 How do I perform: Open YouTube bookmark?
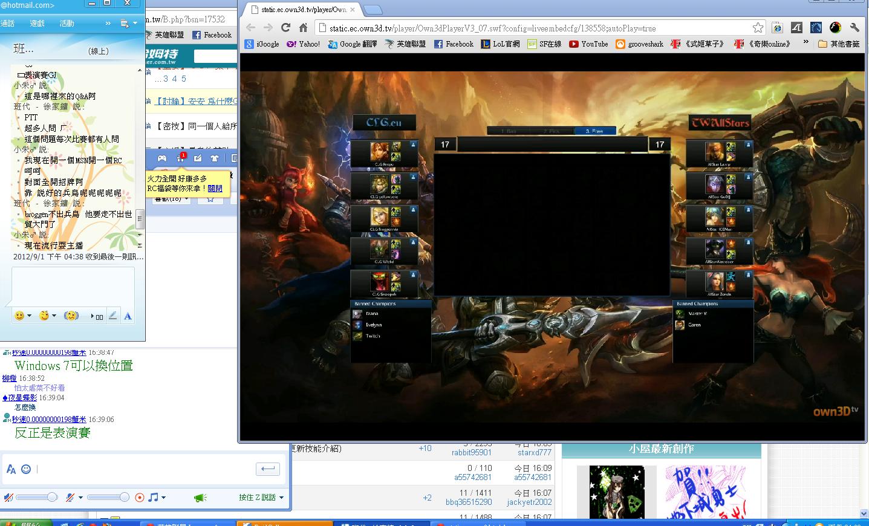tap(588, 44)
